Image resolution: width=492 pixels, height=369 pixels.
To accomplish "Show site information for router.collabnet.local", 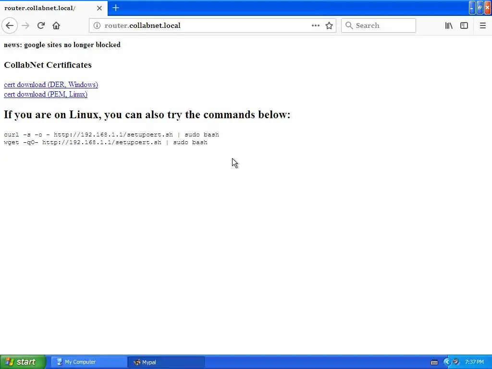I will pyautogui.click(x=97, y=25).
